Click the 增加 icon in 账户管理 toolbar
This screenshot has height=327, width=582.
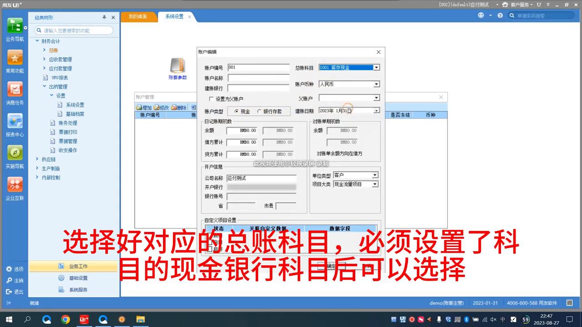(x=145, y=107)
